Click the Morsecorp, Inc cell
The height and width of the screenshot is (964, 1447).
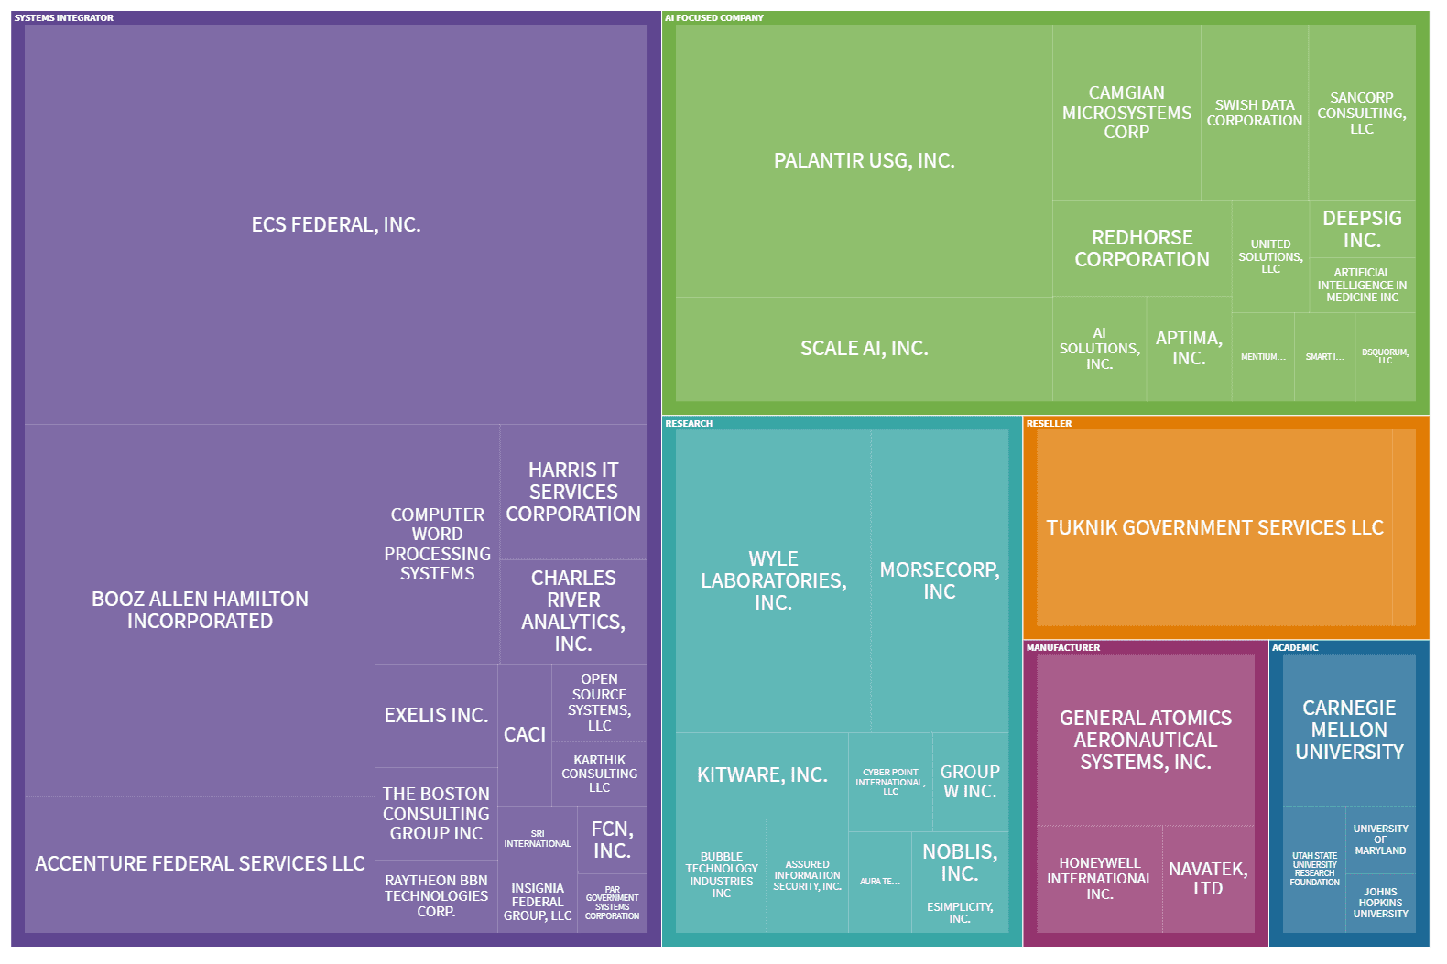pyautogui.click(x=940, y=580)
